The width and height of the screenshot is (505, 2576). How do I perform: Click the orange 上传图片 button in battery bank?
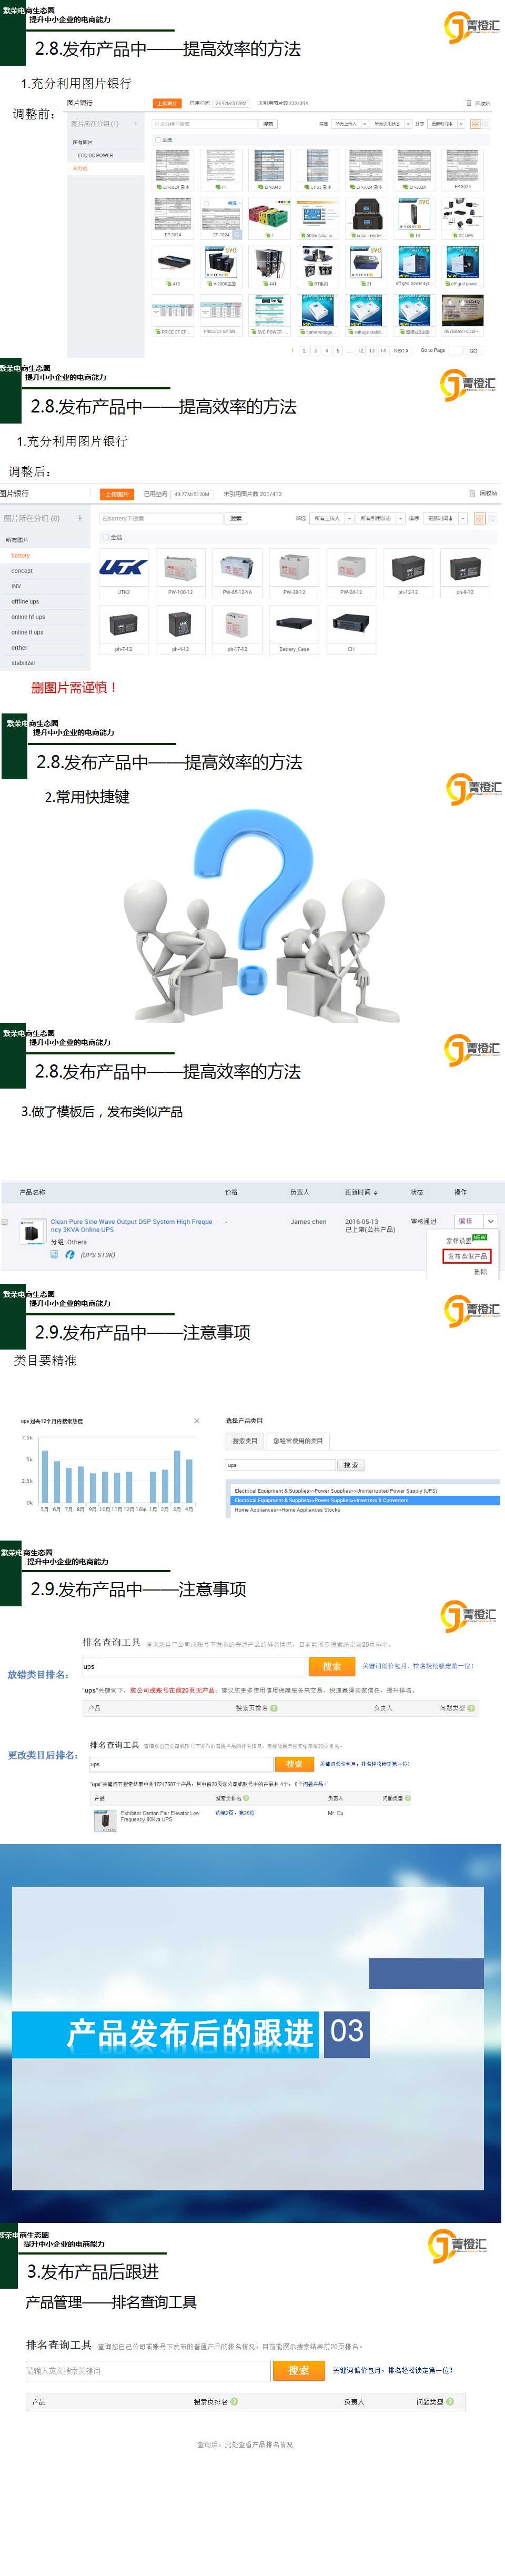[x=117, y=494]
